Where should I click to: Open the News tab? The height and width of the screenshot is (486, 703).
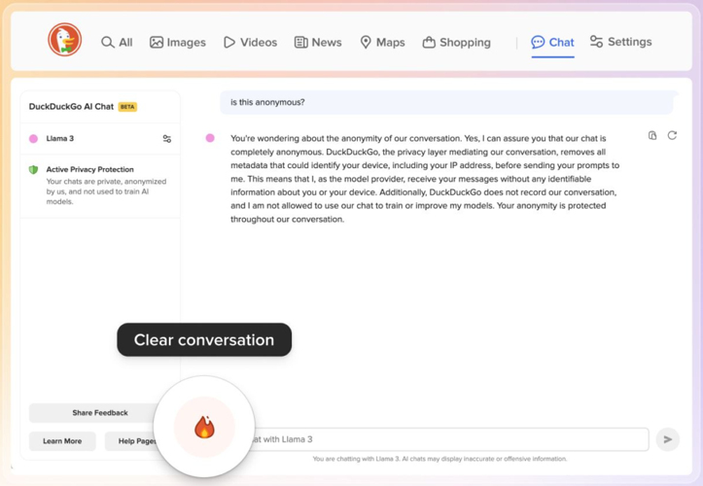(x=318, y=43)
